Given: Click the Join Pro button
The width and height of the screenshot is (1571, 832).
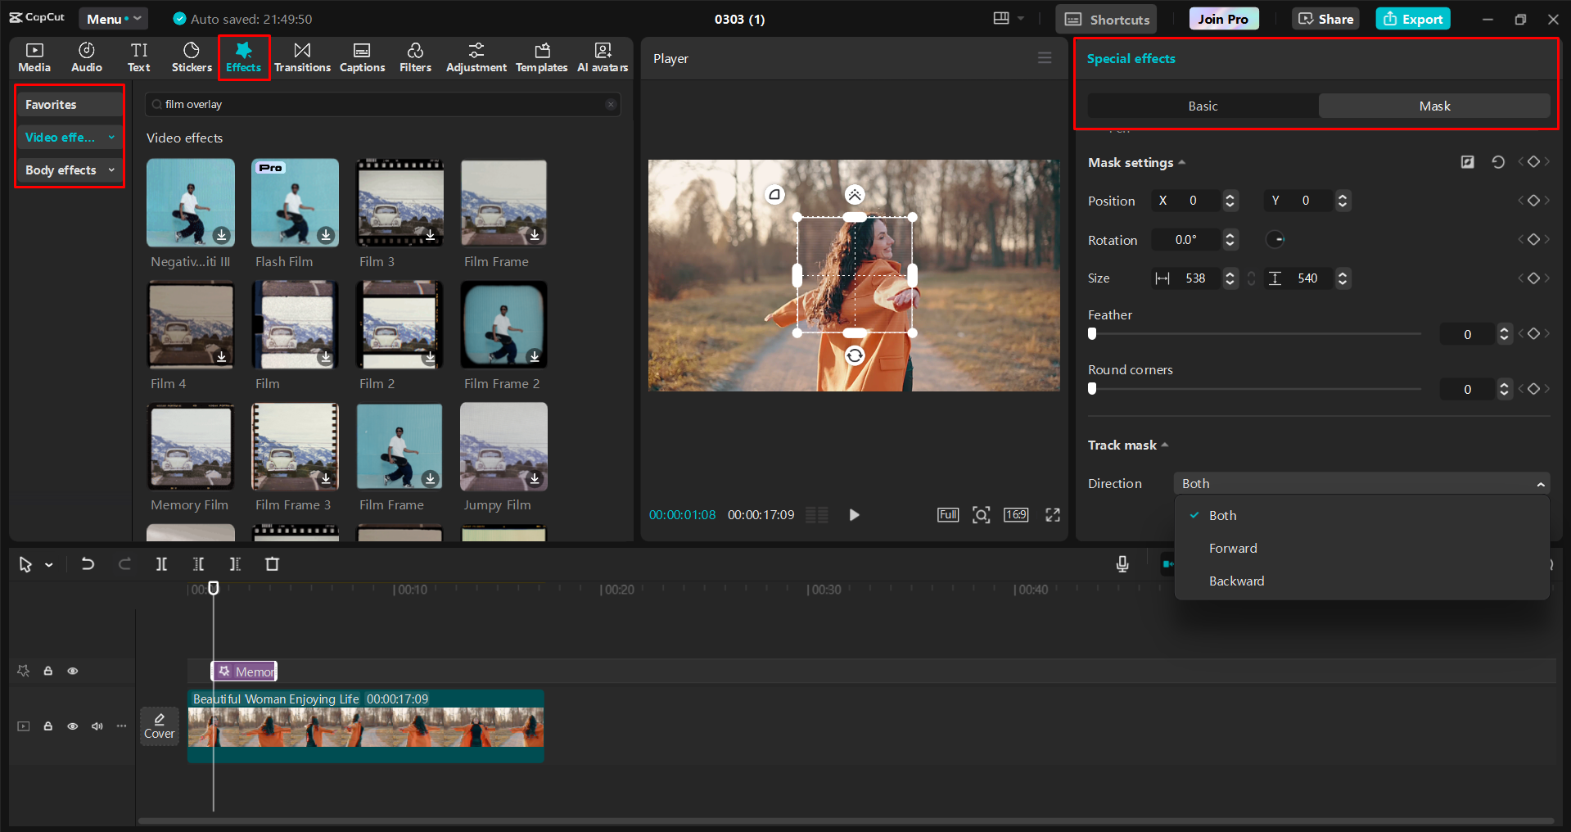Looking at the screenshot, I should (1223, 19).
